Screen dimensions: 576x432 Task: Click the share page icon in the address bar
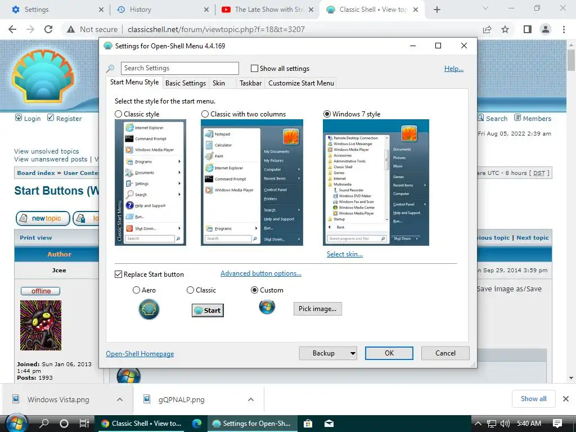(487, 29)
